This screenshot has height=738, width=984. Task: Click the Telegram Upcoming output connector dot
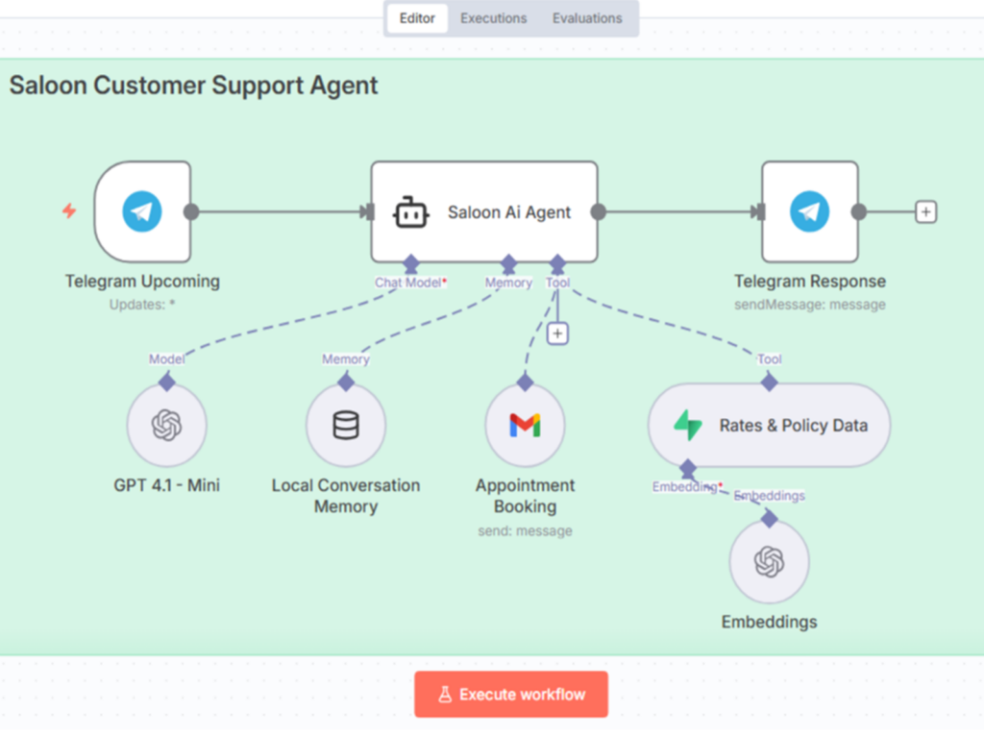(191, 212)
